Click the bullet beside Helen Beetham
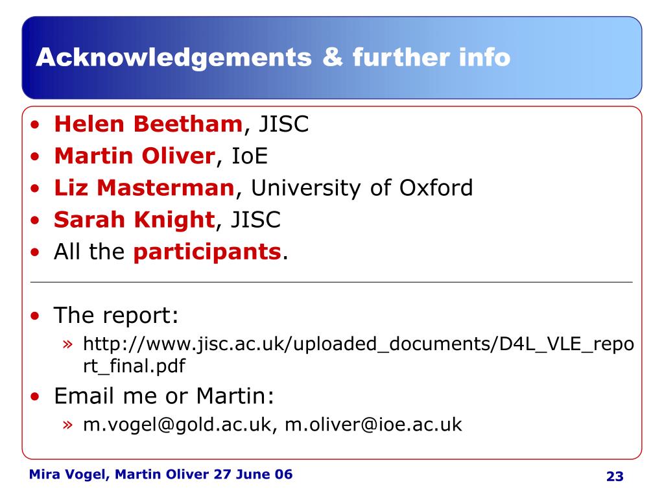 click(x=35, y=124)
